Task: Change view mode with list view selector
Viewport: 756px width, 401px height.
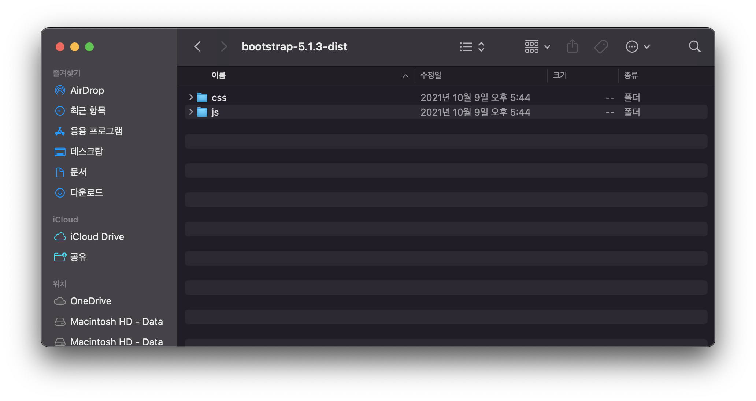Action: [x=472, y=46]
